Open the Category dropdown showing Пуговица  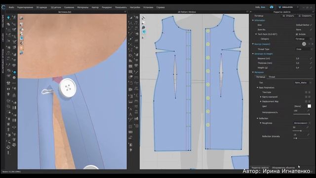pyautogui.click(x=304, y=39)
